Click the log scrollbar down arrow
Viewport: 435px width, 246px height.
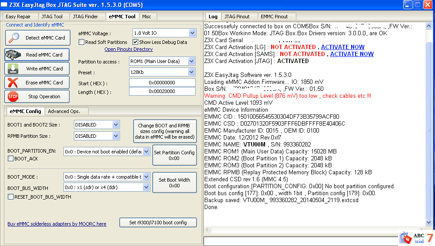point(428,223)
